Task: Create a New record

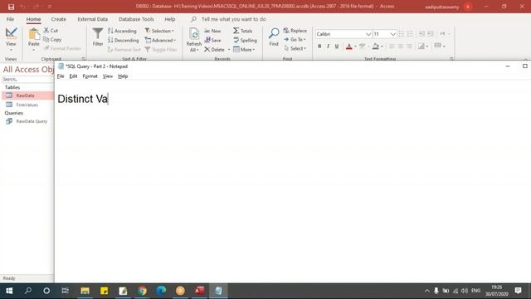Action: click(x=212, y=31)
